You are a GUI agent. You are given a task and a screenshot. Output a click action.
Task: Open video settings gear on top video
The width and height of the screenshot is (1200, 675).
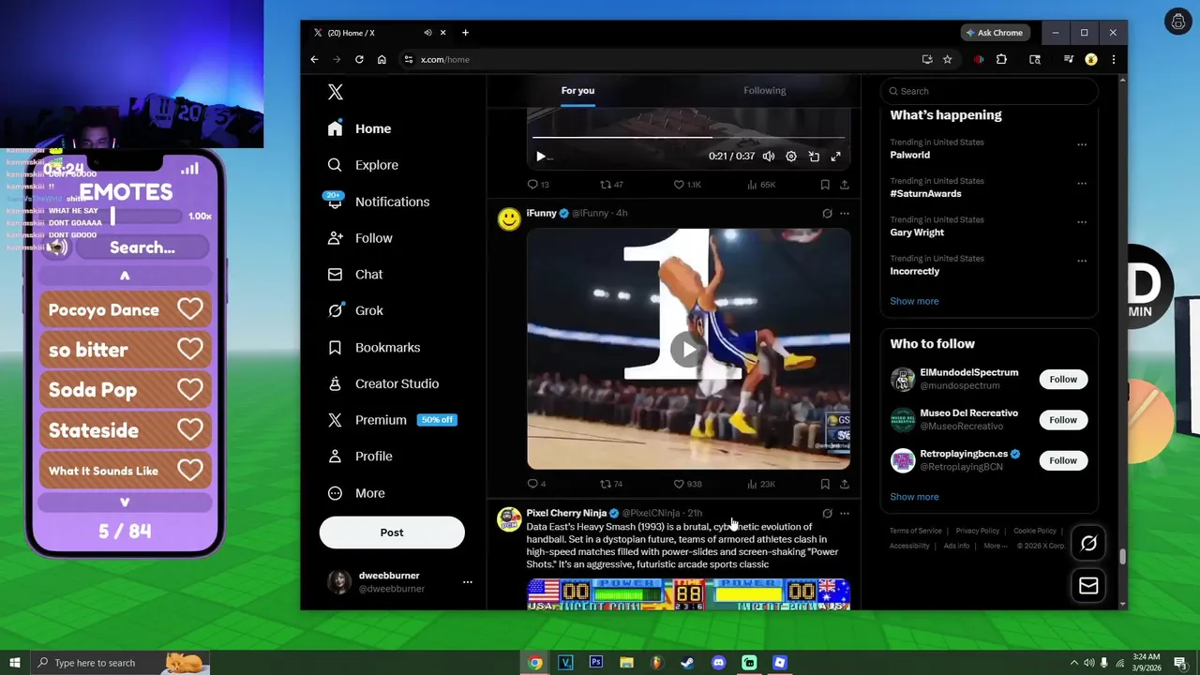(x=791, y=157)
